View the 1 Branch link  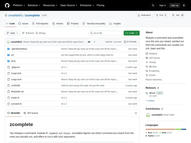coord(28,33)
